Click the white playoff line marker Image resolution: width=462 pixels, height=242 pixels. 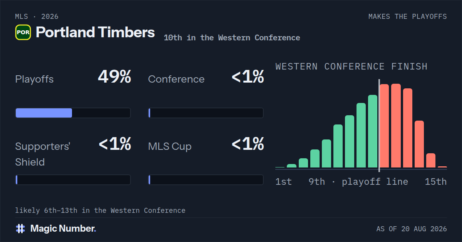379,126
